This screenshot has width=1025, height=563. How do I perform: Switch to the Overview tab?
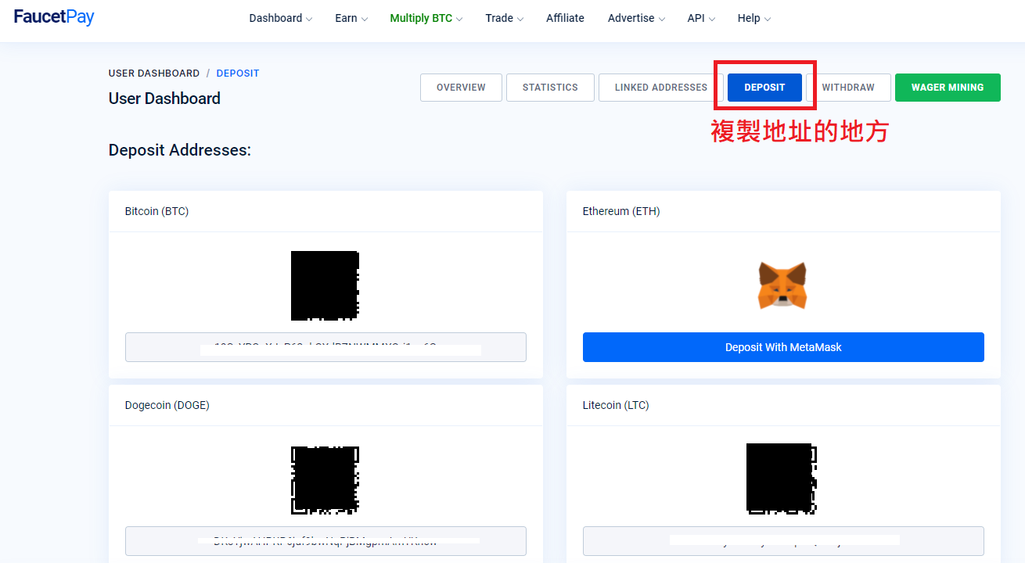[x=461, y=88]
